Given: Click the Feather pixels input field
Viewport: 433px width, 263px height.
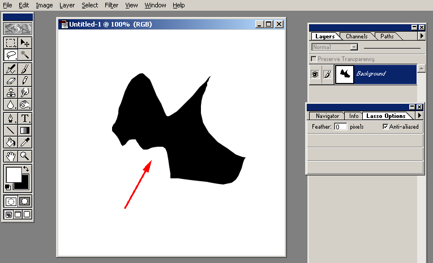Looking at the screenshot, I should pos(340,126).
